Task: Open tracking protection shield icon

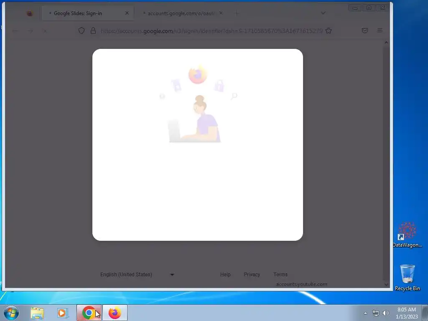Action: coord(82,31)
